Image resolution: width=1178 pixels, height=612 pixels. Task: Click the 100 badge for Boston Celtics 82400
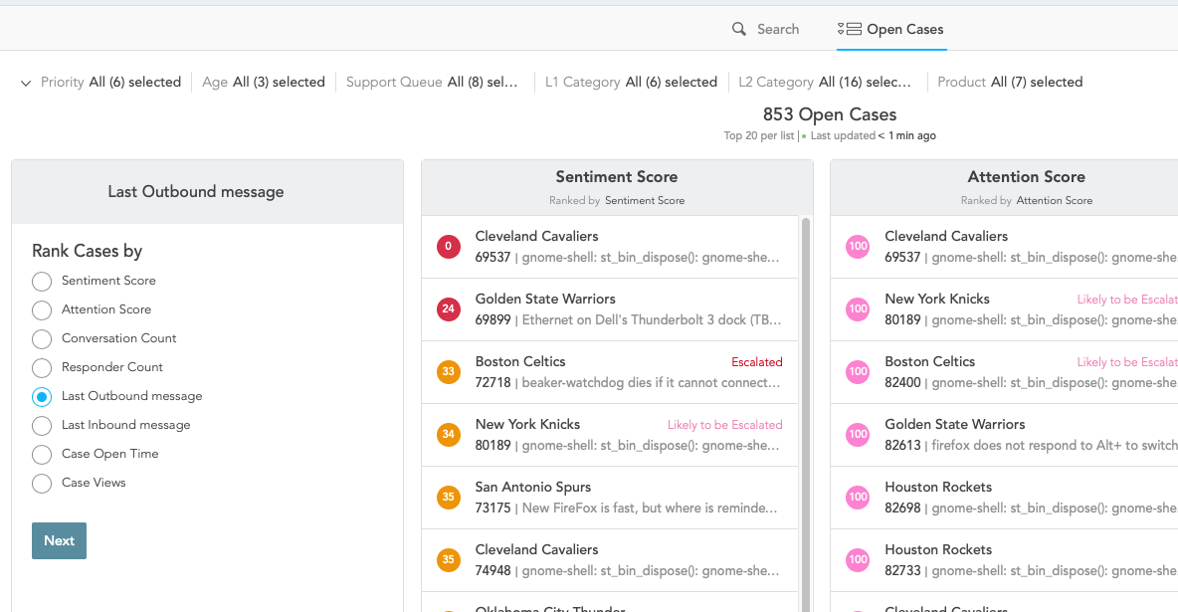pos(858,371)
